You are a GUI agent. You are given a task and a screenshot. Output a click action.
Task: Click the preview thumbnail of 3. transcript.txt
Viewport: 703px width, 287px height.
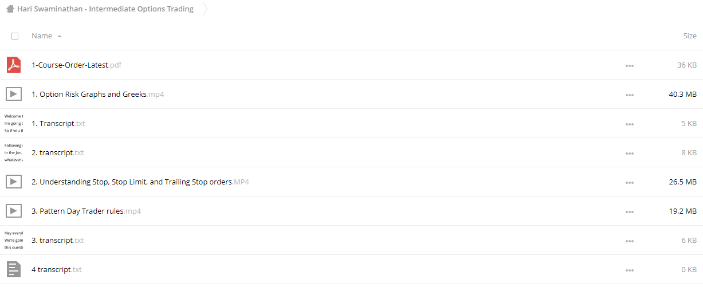tap(14, 240)
